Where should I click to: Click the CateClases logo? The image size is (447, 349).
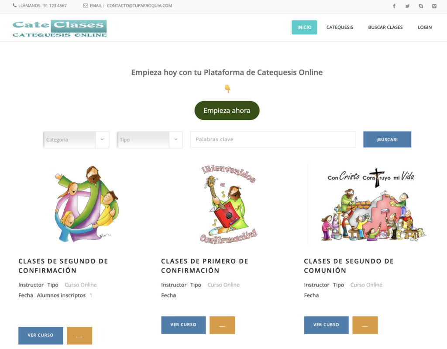(x=59, y=28)
